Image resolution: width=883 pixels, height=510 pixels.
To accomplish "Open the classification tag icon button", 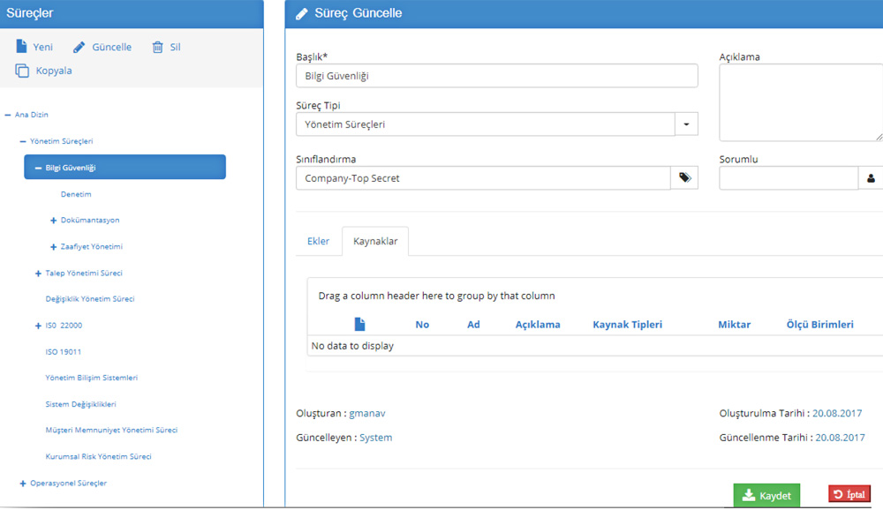I will pyautogui.click(x=684, y=178).
